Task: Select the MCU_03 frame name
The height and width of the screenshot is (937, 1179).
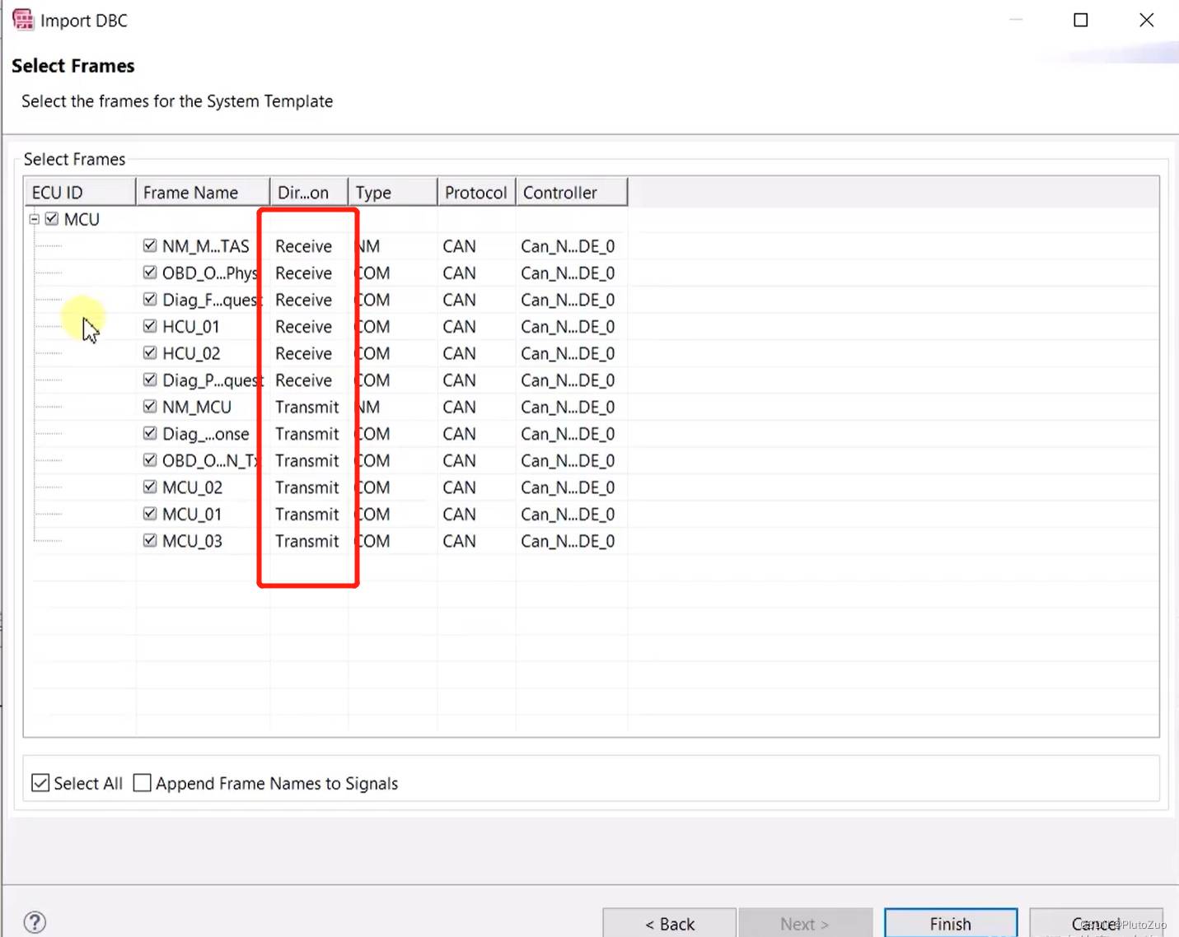Action: (x=192, y=541)
